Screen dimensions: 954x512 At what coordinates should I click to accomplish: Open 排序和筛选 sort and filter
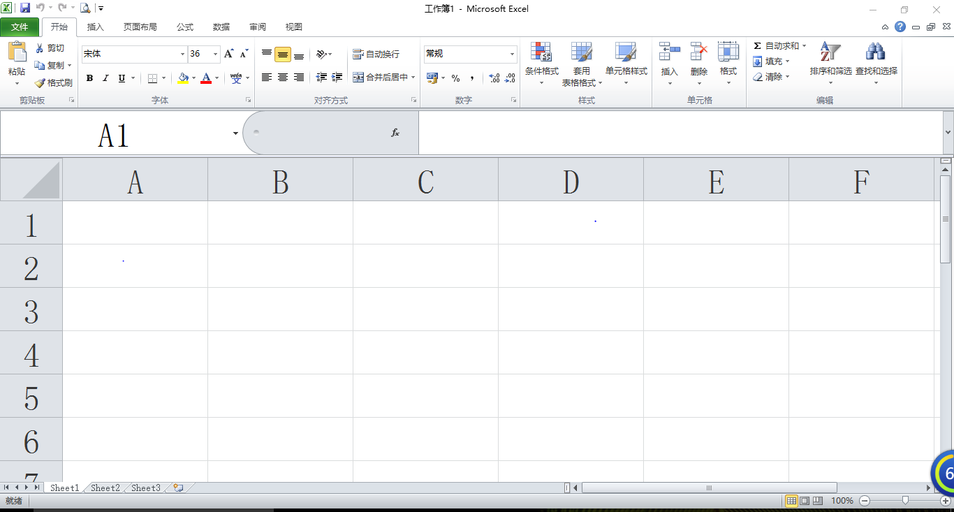pos(830,64)
